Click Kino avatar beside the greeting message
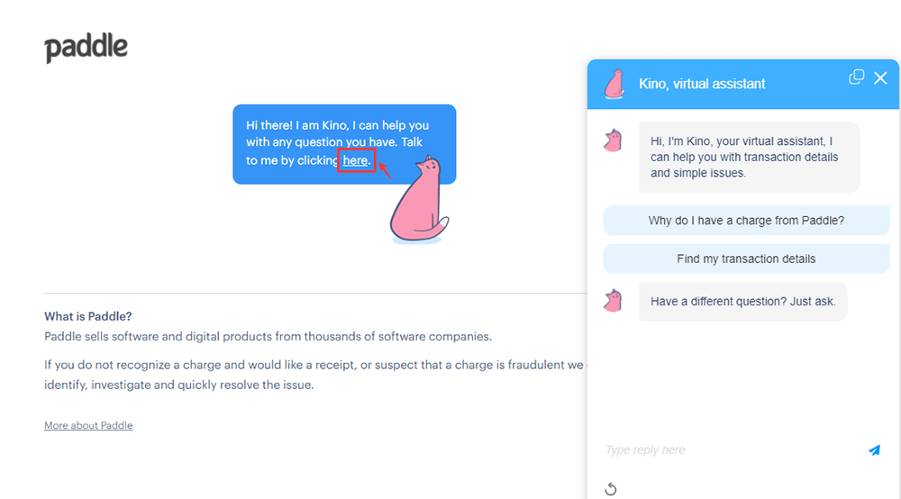This screenshot has height=499, width=901. point(614,141)
